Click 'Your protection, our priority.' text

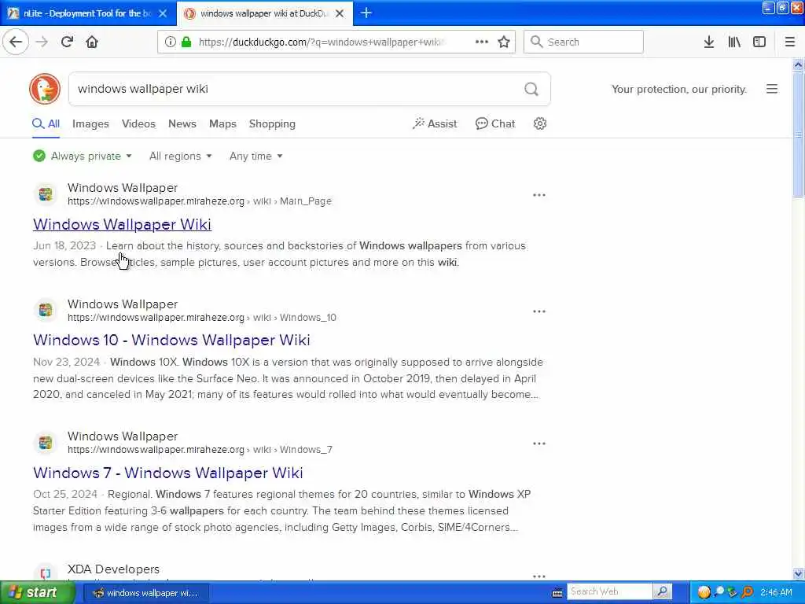tap(678, 89)
